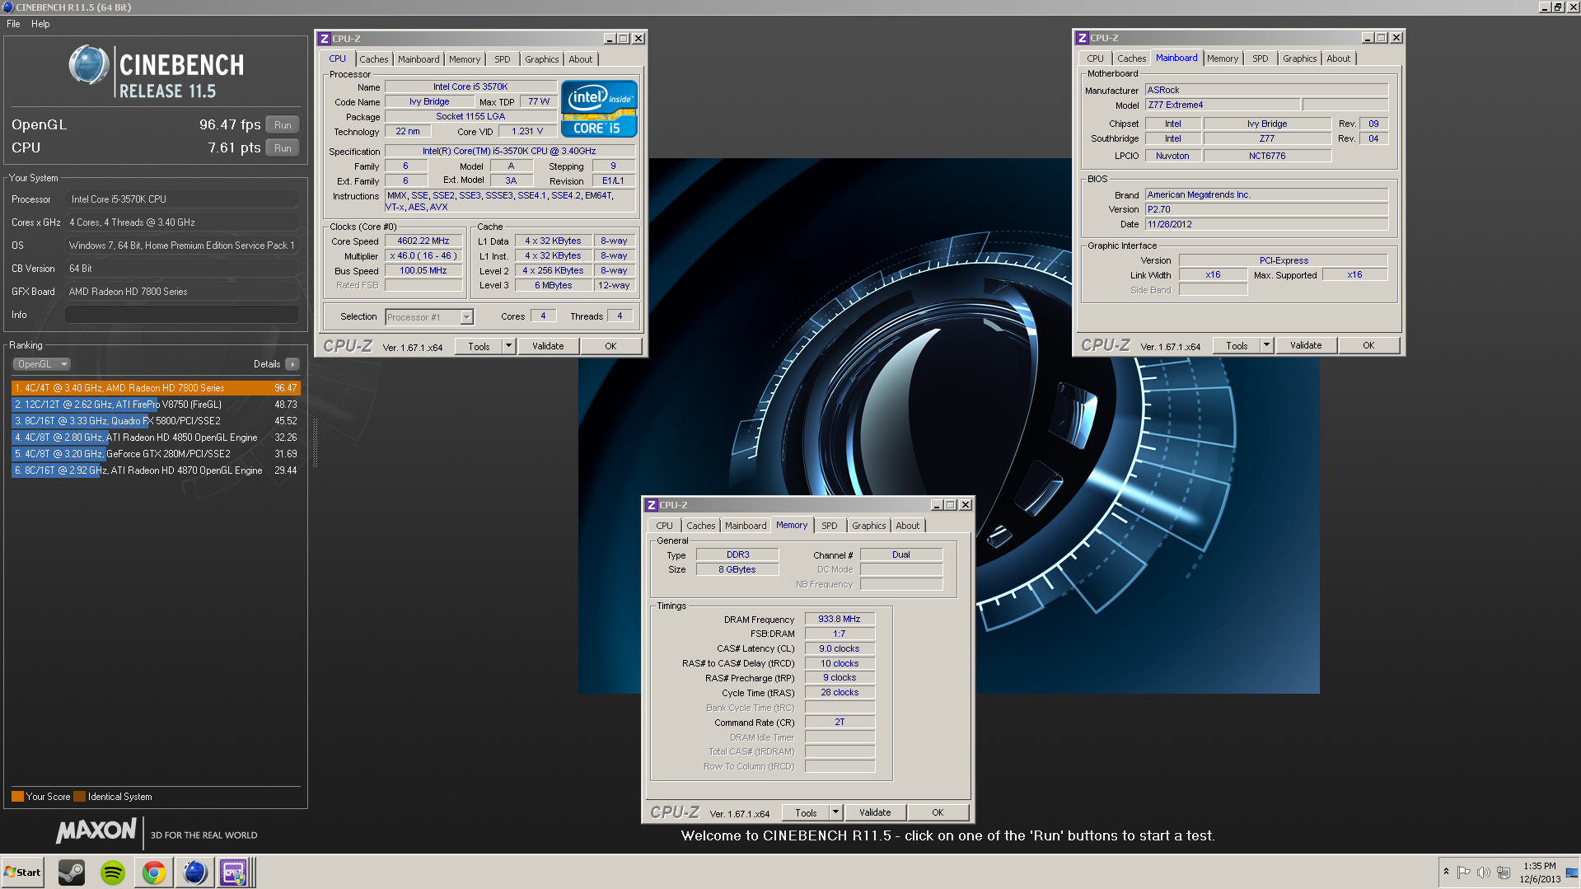This screenshot has height=889, width=1581.
Task: Click OK in Memory window
Action: click(x=938, y=813)
